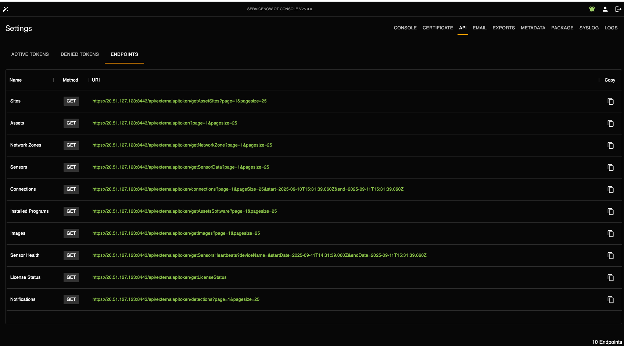Viewport: 624px width, 346px height.
Task: Copy the Network Zones endpoint URI
Action: pyautogui.click(x=610, y=145)
